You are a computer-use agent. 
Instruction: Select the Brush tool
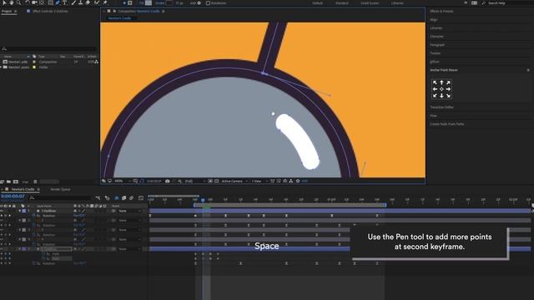(73, 2)
